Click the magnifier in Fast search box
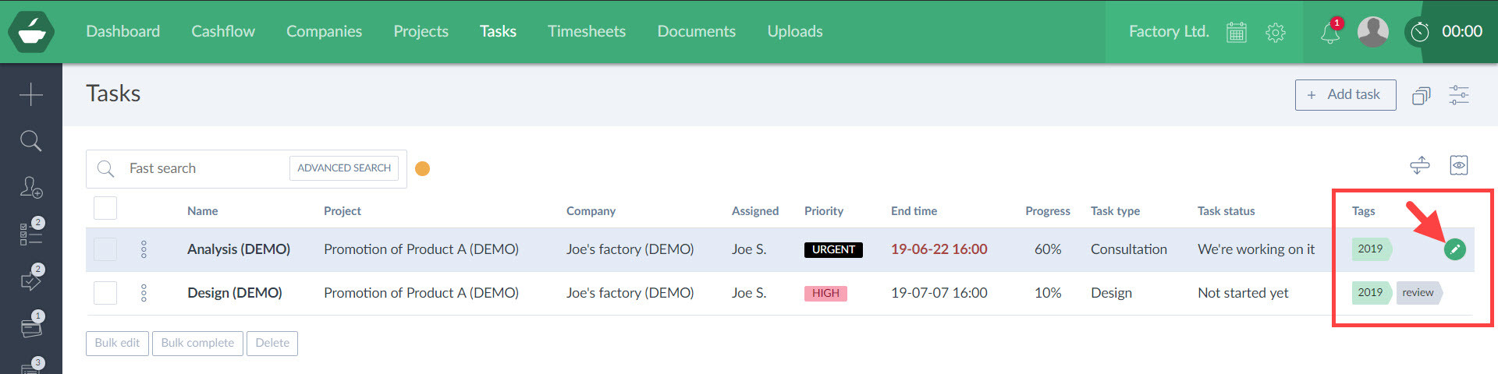The image size is (1498, 374). point(106,168)
